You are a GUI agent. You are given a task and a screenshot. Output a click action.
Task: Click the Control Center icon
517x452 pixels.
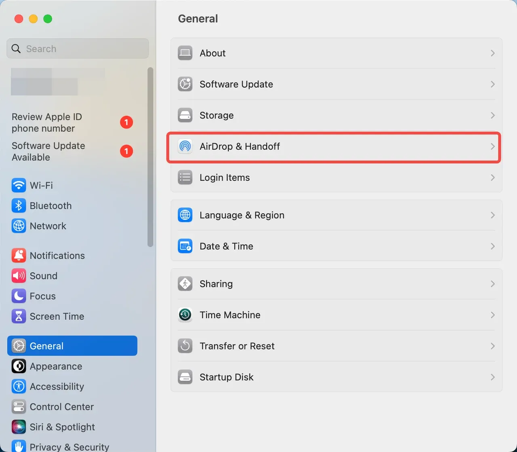(19, 407)
